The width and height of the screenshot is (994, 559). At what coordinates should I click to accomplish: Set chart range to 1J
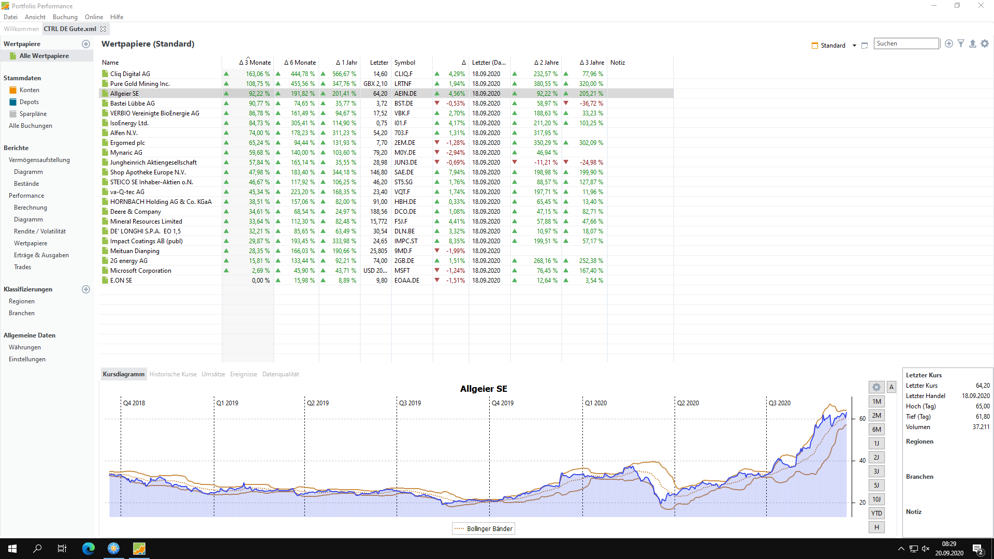point(876,444)
